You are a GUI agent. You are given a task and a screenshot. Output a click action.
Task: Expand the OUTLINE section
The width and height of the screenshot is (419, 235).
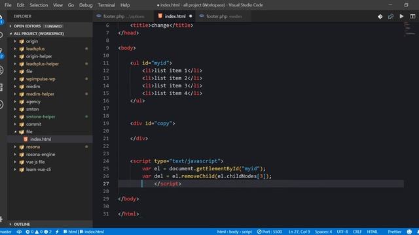(x=10, y=225)
